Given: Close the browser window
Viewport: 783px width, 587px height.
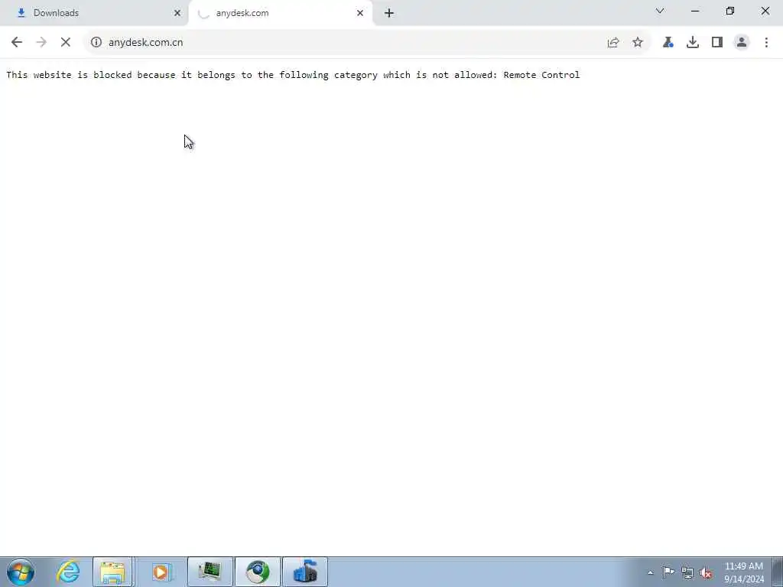Looking at the screenshot, I should (765, 11).
